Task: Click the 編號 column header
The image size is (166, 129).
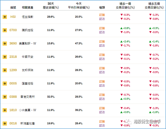Action: pyautogui.click(x=13, y=7)
